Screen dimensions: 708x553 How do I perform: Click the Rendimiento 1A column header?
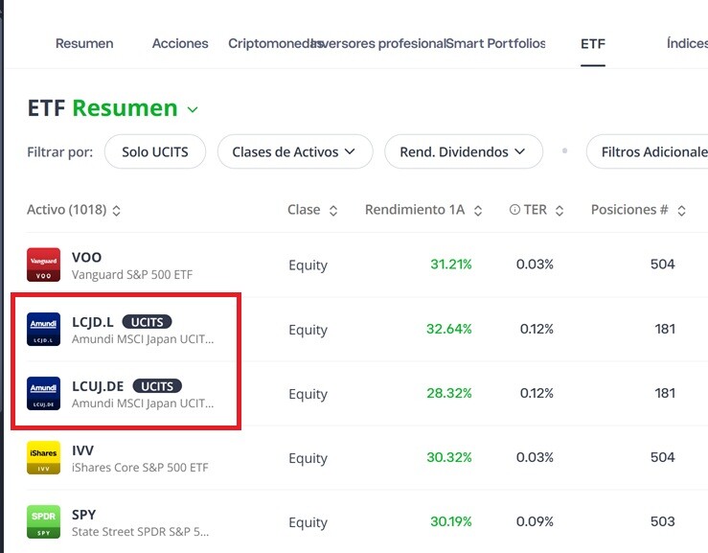(415, 210)
